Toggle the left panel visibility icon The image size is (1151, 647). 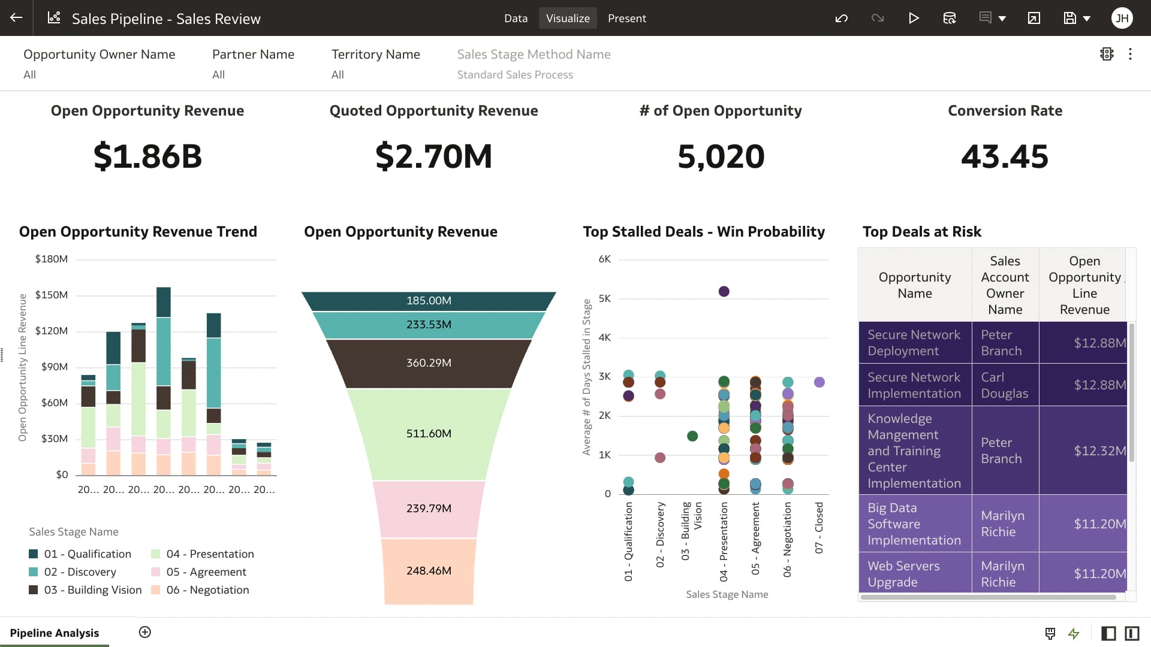tap(1108, 634)
